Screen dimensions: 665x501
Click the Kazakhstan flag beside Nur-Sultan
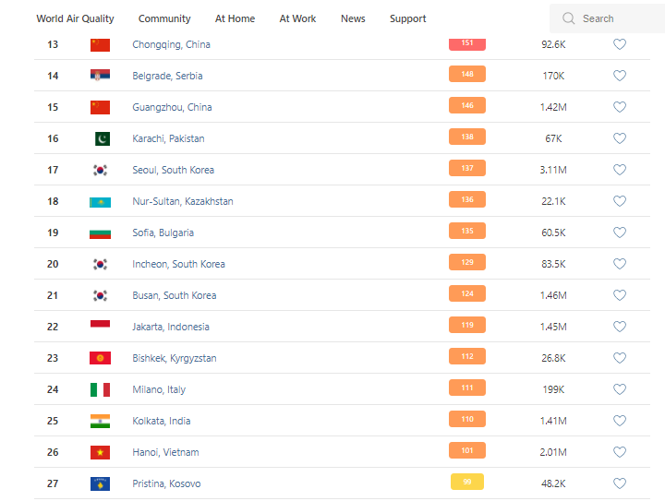(x=100, y=201)
